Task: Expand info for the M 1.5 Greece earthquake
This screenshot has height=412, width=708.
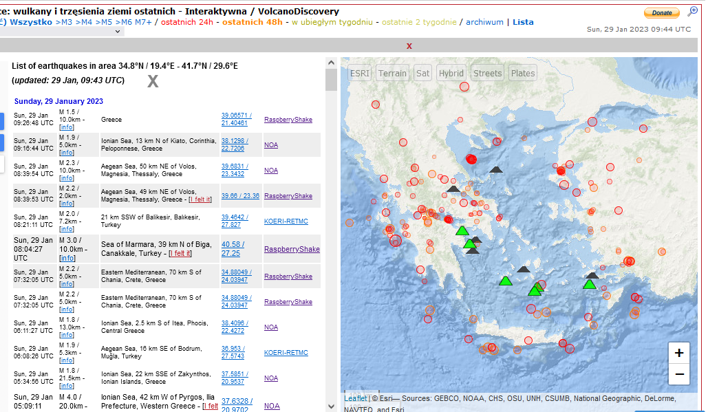Action: point(67,127)
